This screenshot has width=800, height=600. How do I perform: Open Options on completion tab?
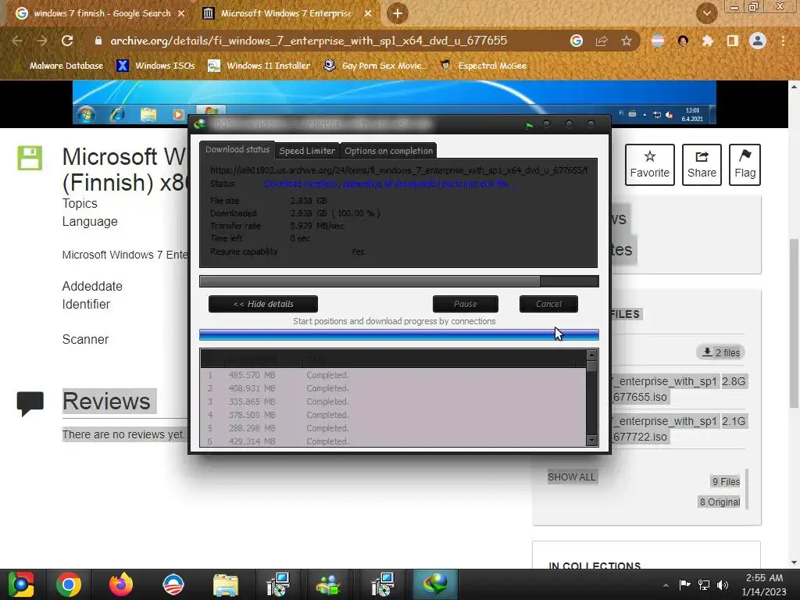coord(388,151)
